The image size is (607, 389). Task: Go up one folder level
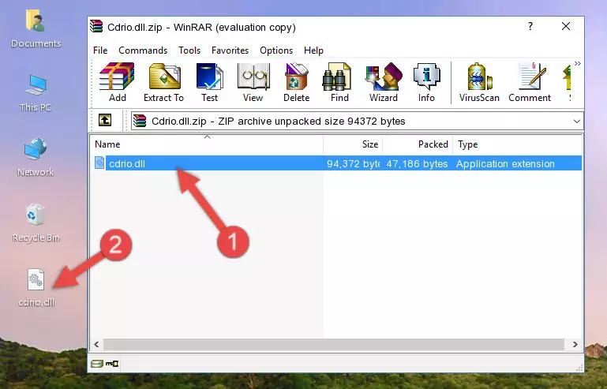pos(105,121)
